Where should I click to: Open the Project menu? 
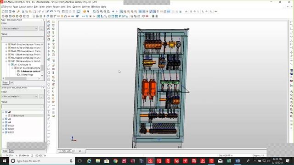point(8,7)
